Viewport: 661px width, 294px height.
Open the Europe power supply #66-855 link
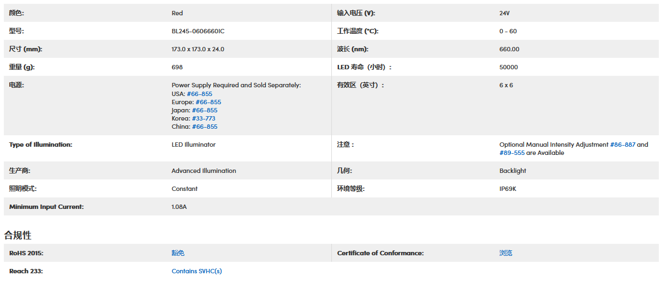click(x=208, y=102)
